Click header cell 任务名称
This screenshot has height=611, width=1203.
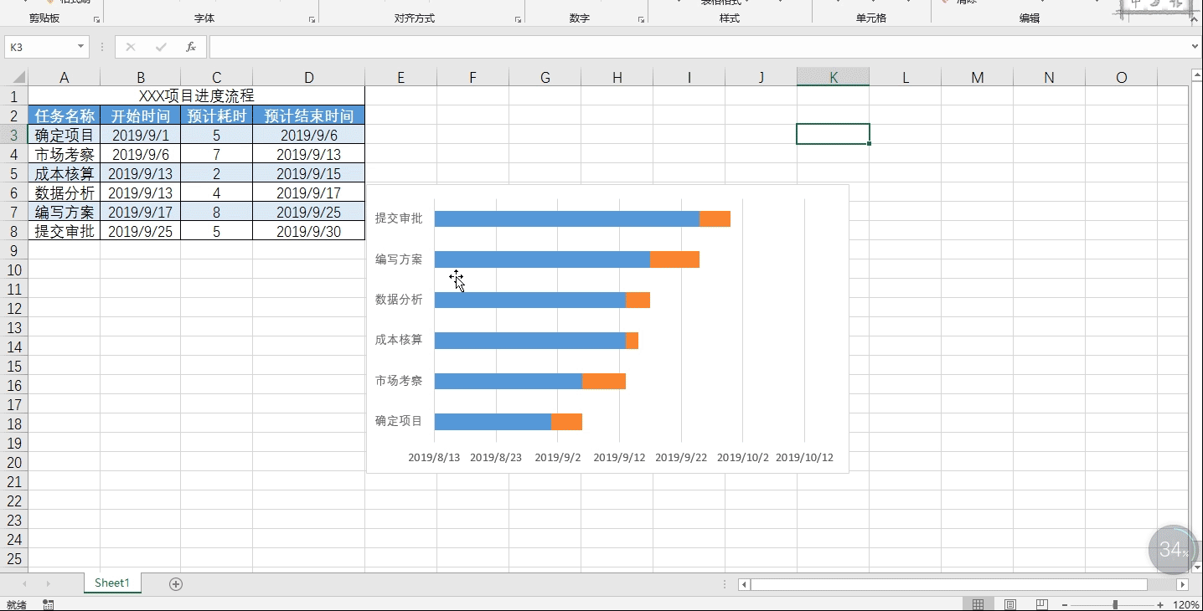[64, 116]
